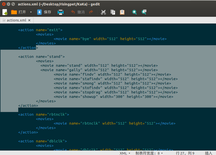The image size is (216, 155).
Task: Cut selection with the scissors icon
Action: coord(103,12)
